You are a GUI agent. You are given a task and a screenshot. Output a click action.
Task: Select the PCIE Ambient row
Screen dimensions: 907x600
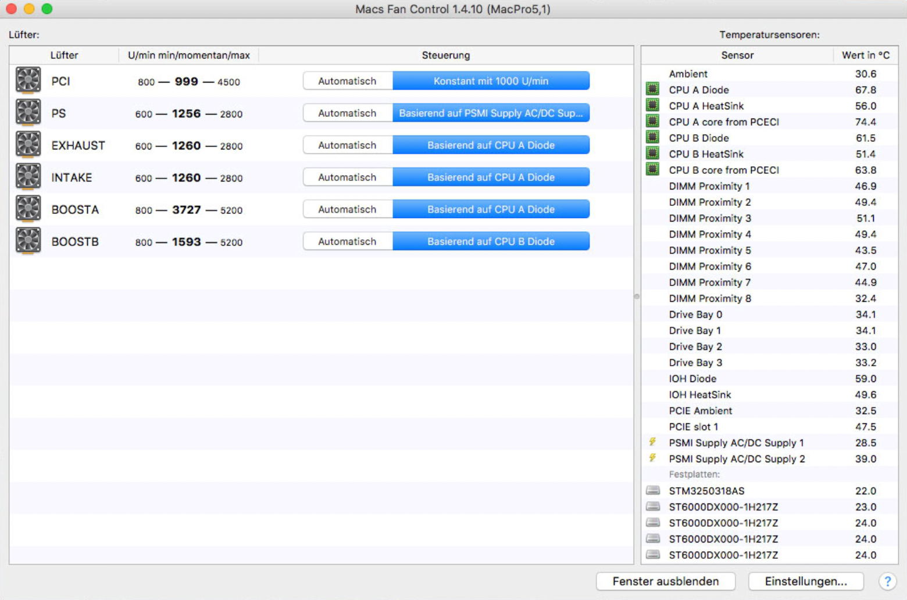770,410
